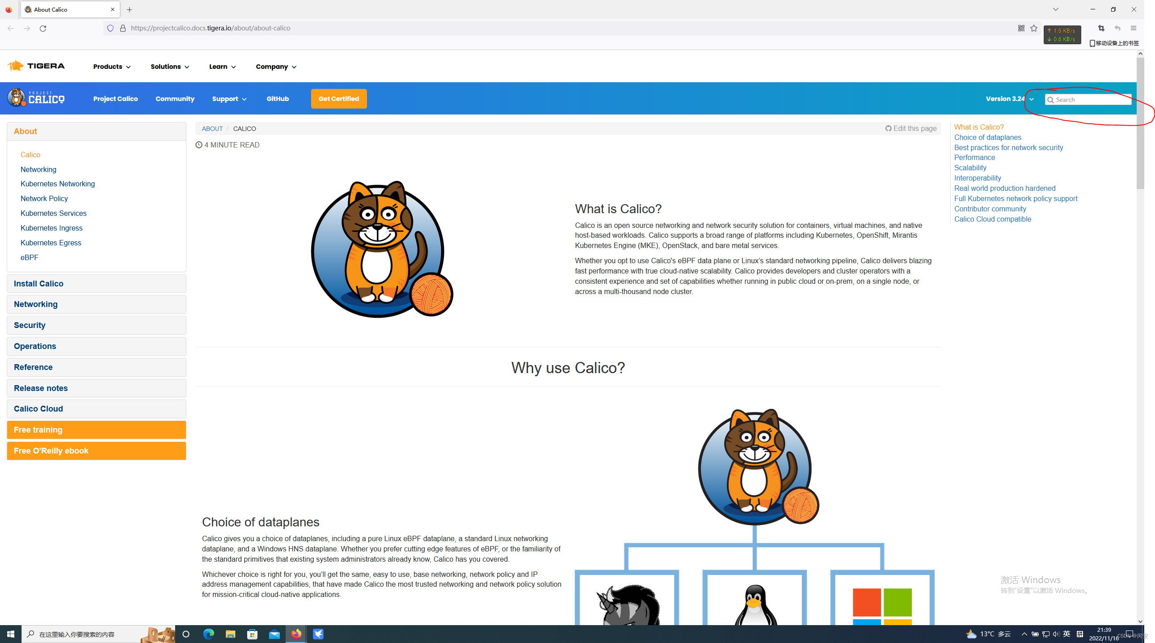
Task: Jump to Choice of dataplanes section
Action: pyautogui.click(x=987, y=137)
